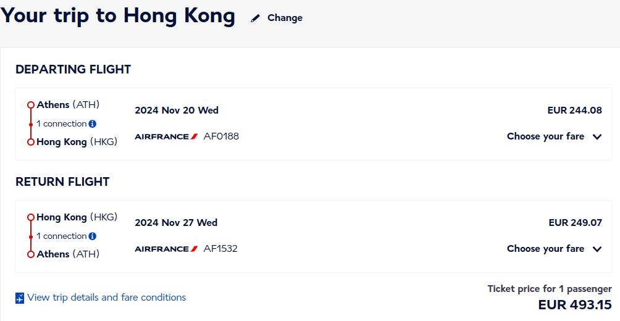Click the Change trip link
Viewport: 620px width, 321px height.
click(285, 18)
